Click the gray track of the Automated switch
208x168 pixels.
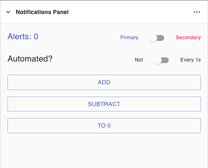coord(165,60)
